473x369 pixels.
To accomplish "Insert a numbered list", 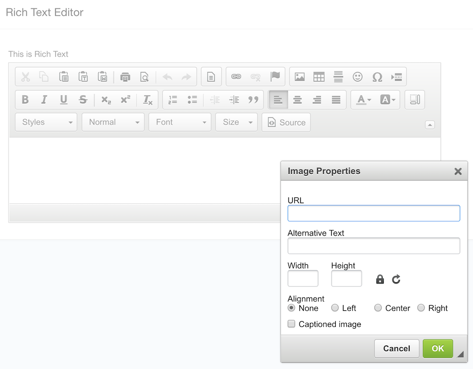I will tap(173, 99).
